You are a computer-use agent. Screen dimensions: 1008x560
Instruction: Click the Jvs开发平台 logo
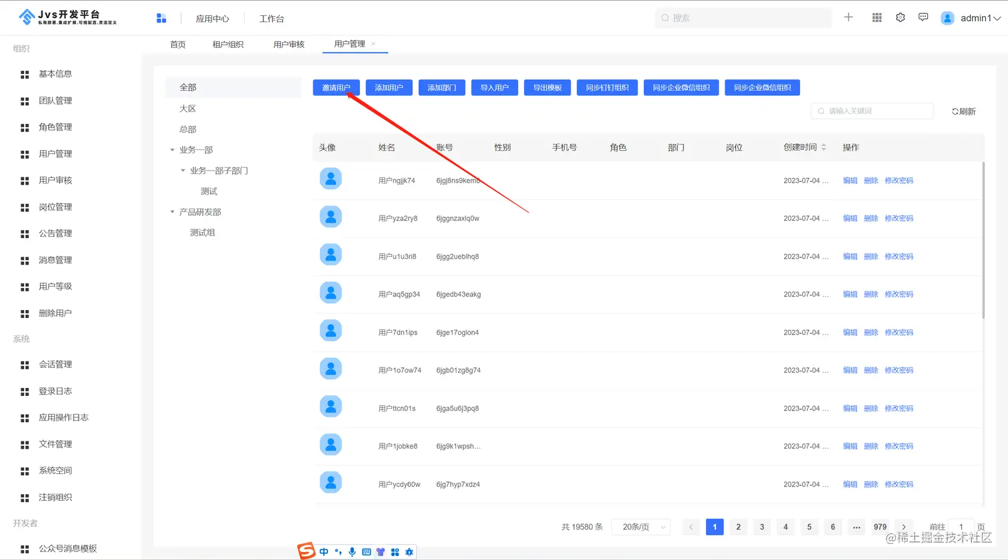tap(68, 17)
